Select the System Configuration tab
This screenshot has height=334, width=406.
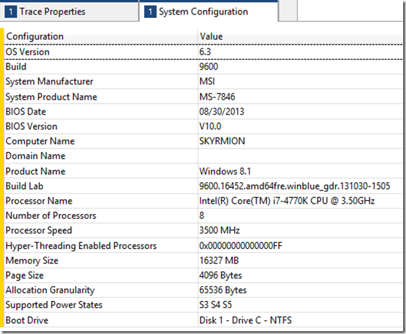click(x=209, y=12)
